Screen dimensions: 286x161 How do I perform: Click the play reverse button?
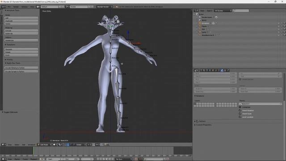tap(104, 159)
